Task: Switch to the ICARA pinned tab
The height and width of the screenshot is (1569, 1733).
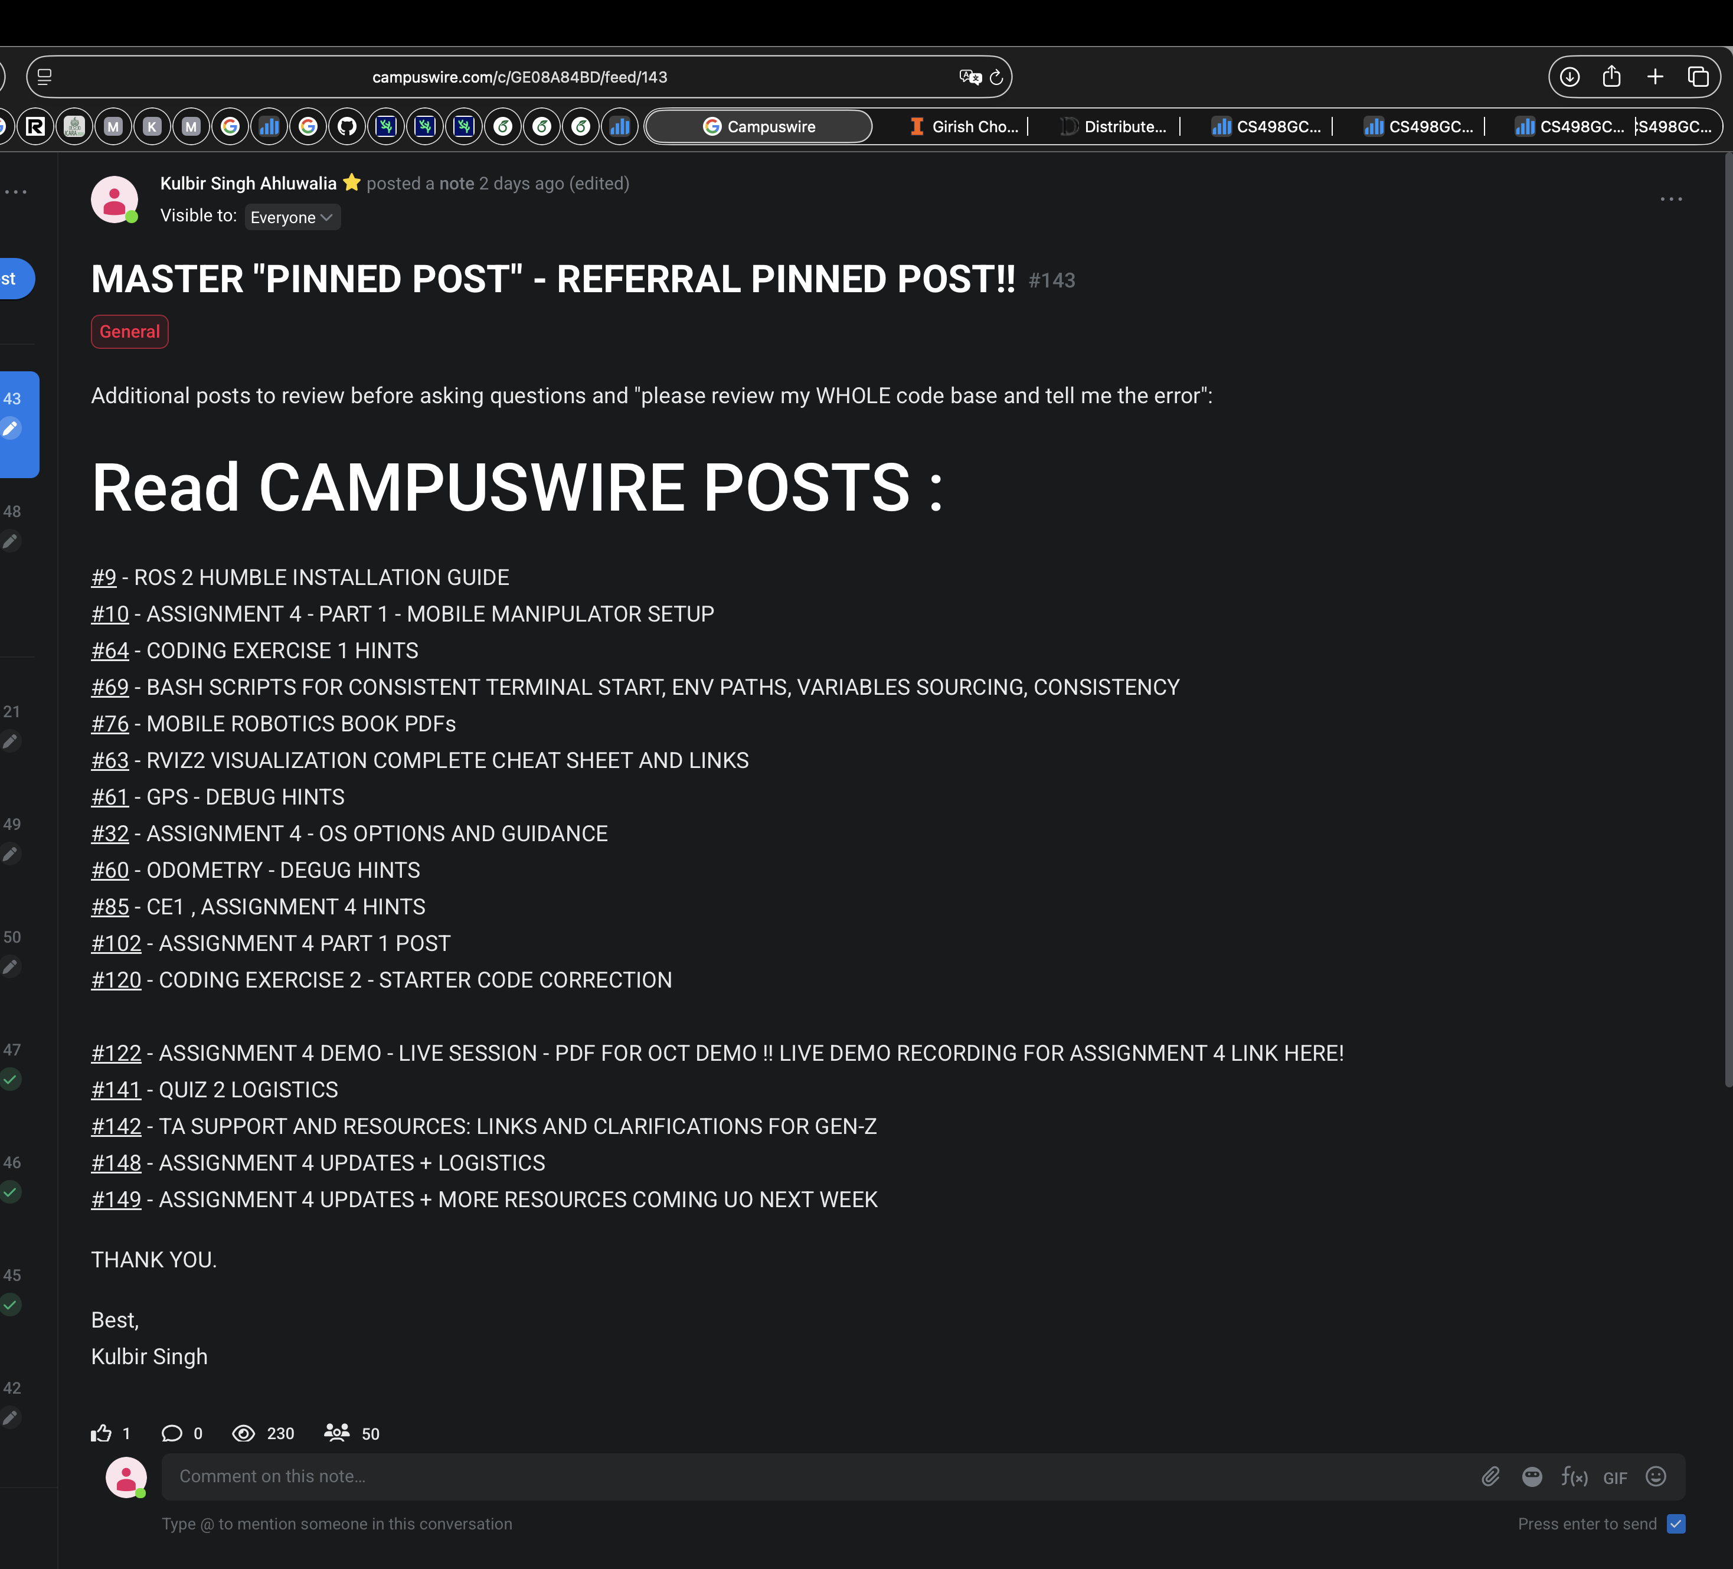Action: tap(75, 128)
